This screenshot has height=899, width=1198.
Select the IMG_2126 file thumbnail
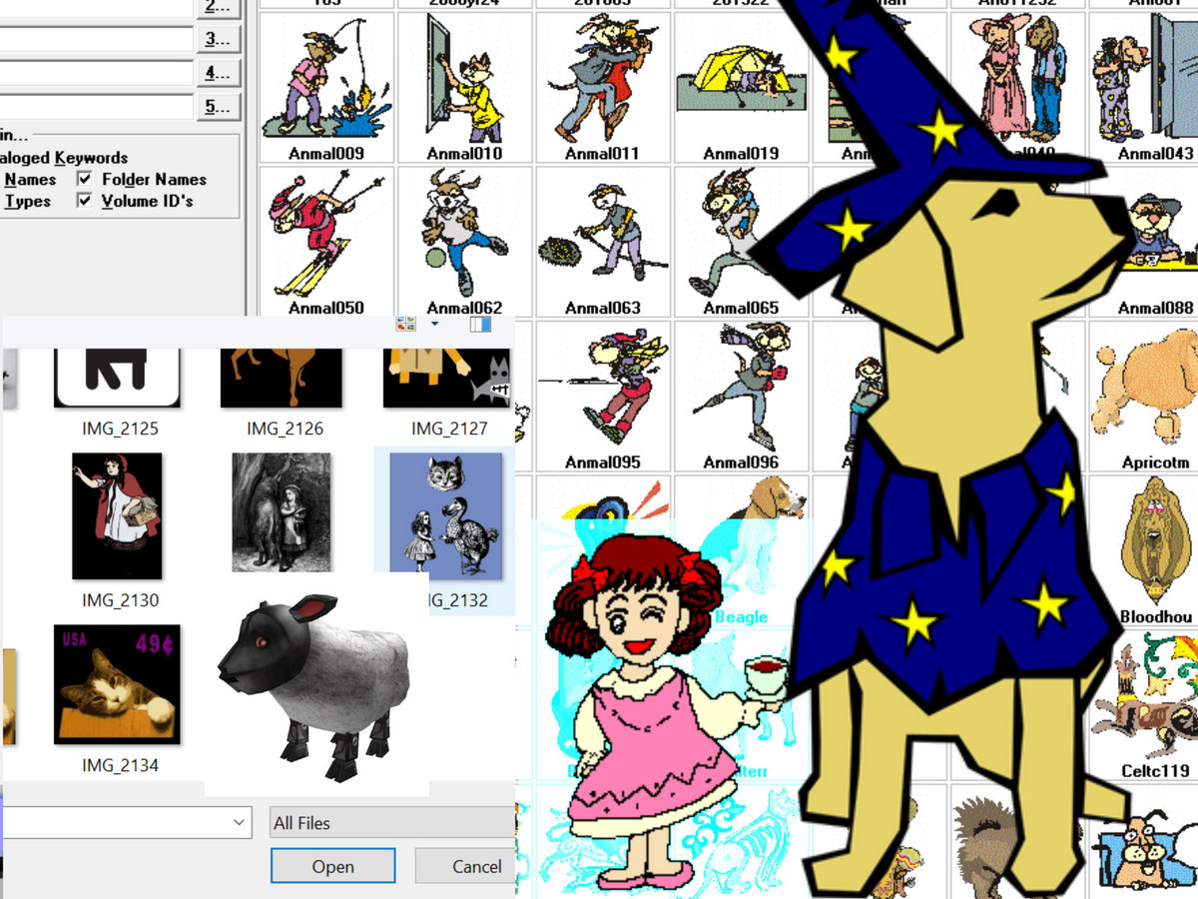pos(282,377)
